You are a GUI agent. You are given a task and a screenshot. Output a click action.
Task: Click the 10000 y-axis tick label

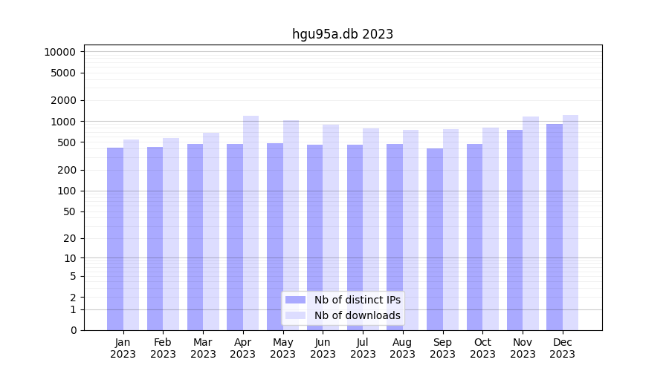point(59,52)
